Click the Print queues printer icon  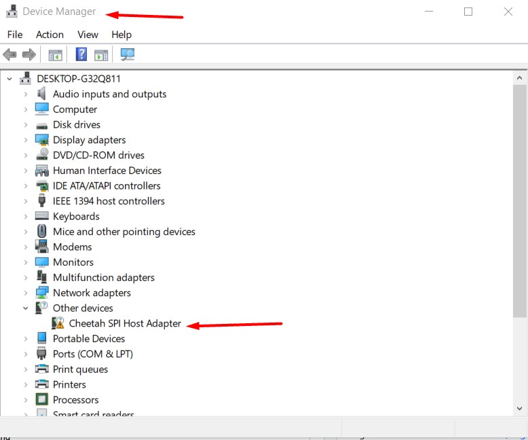point(42,369)
